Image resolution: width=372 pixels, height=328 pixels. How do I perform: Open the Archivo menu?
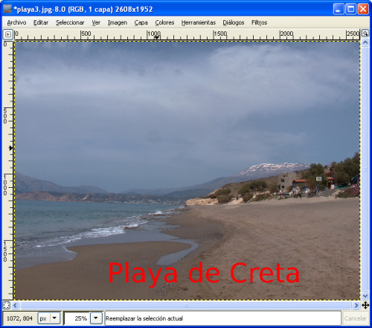(16, 22)
